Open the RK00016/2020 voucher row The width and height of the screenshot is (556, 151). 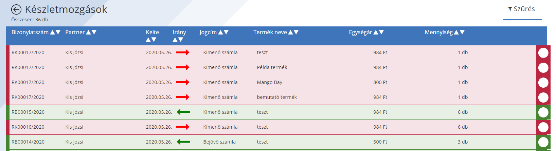pos(271,127)
